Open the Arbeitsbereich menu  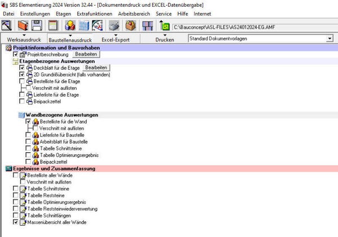coord(134,13)
